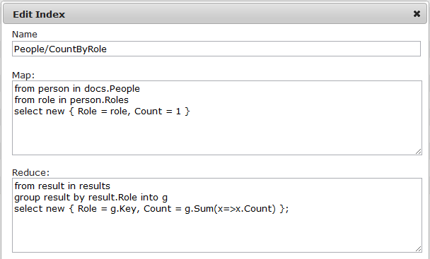This screenshot has width=430, height=259.
Task: Click the Name field containing People/CountByRole
Action: [216, 49]
